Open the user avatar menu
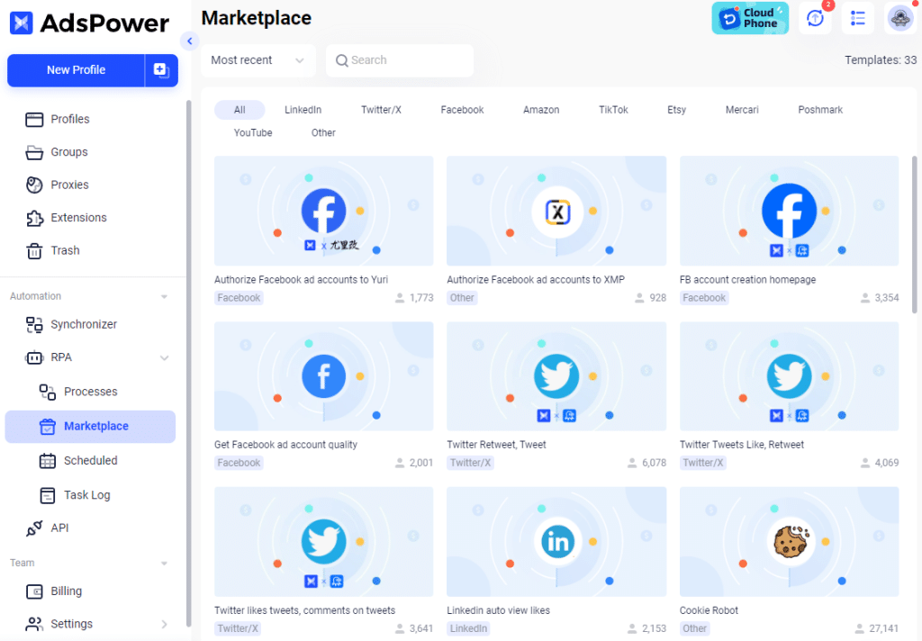Viewport: 922px width, 641px height. (x=900, y=18)
